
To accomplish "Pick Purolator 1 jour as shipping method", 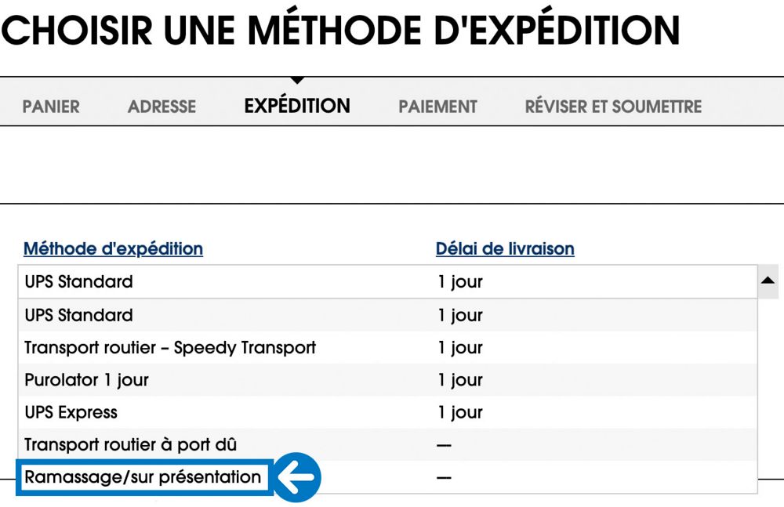I will coord(86,379).
